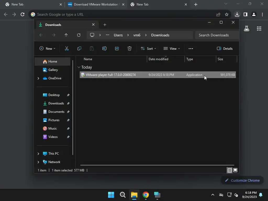Open the Sort dropdown
The height and width of the screenshot is (201, 268).
[148, 48]
